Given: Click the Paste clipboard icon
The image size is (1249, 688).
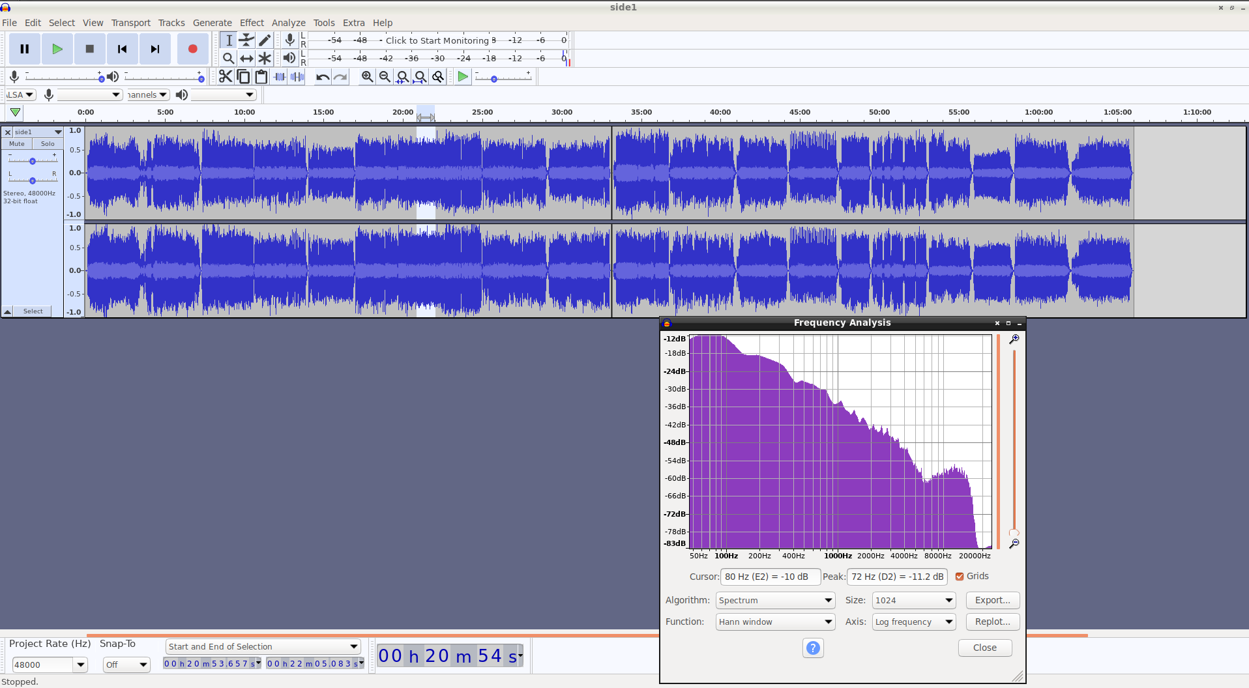Looking at the screenshot, I should click(261, 77).
